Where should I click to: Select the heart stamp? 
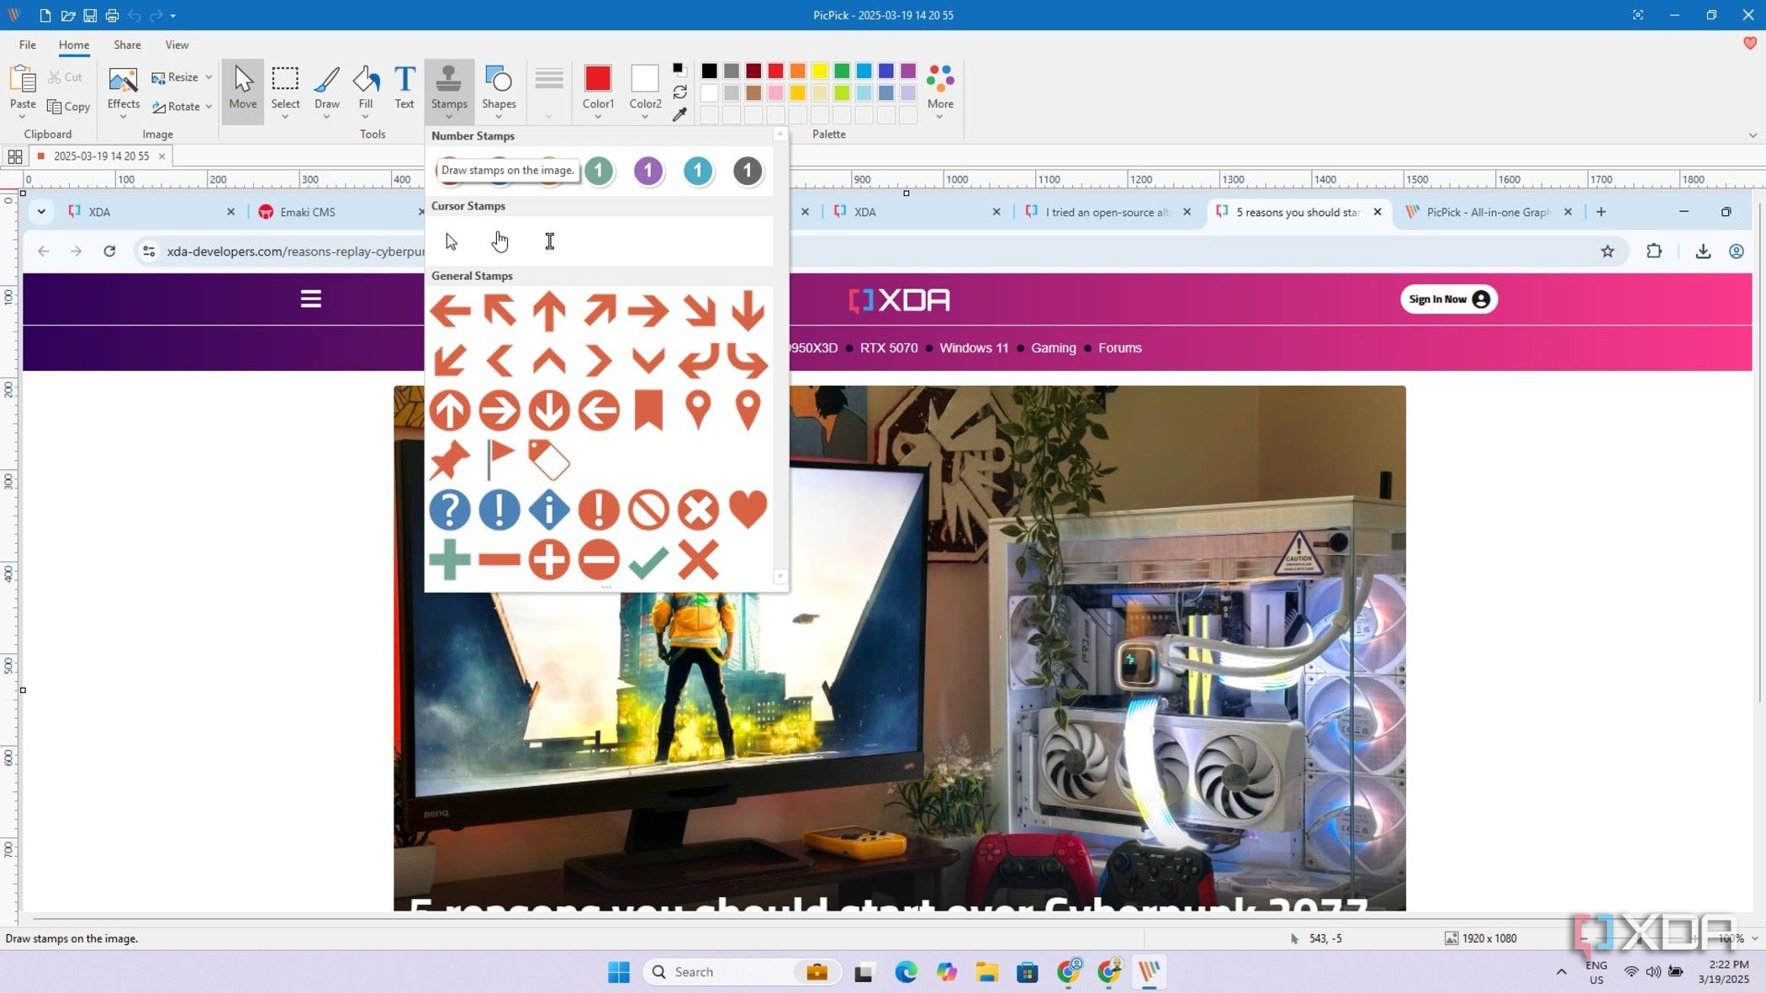click(747, 510)
